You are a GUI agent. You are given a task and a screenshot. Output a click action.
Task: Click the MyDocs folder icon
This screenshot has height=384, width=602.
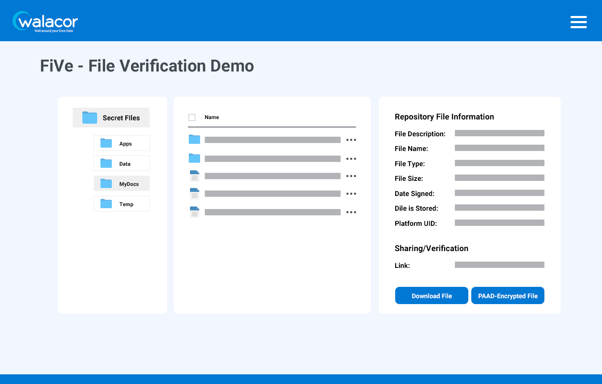point(106,184)
